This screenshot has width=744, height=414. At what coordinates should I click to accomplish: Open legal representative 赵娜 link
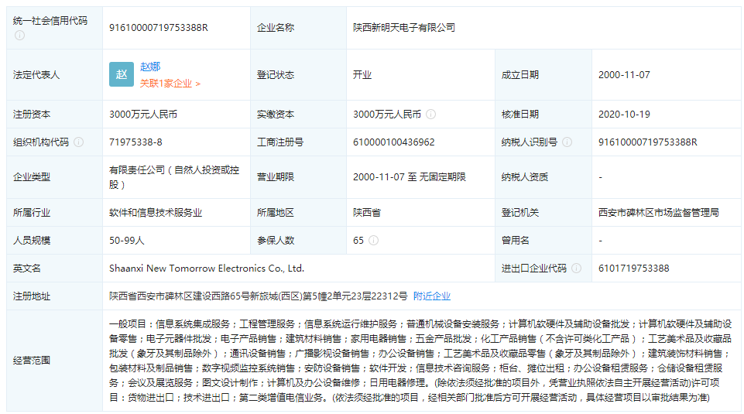150,67
